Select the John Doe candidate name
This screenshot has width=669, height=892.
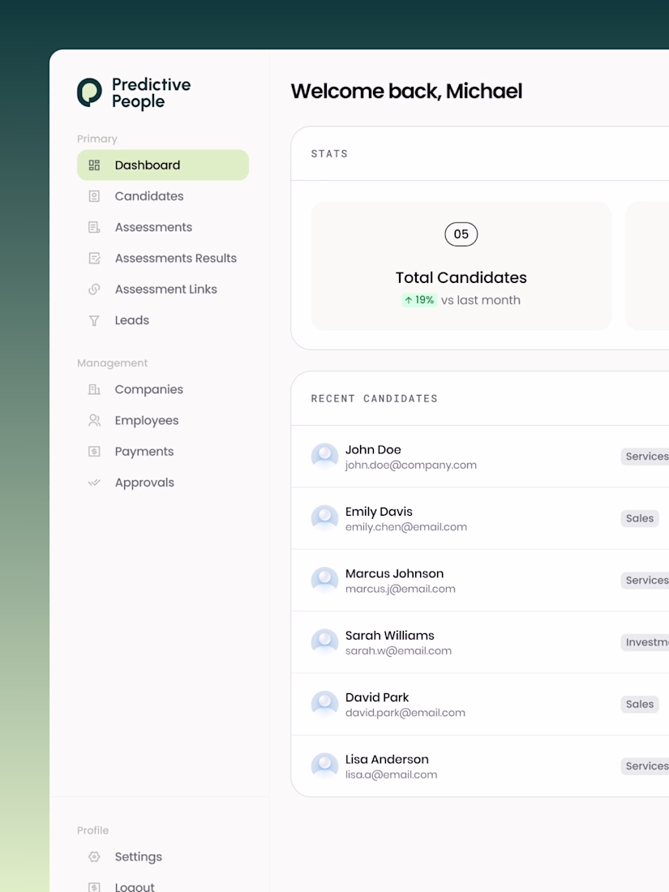pyautogui.click(x=373, y=449)
